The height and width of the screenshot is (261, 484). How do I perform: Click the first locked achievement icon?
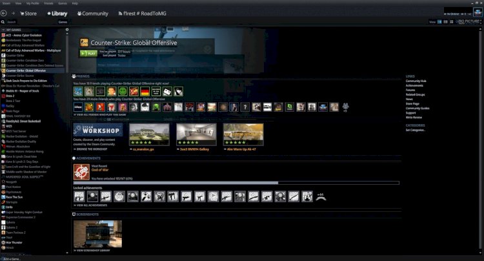[79, 196]
